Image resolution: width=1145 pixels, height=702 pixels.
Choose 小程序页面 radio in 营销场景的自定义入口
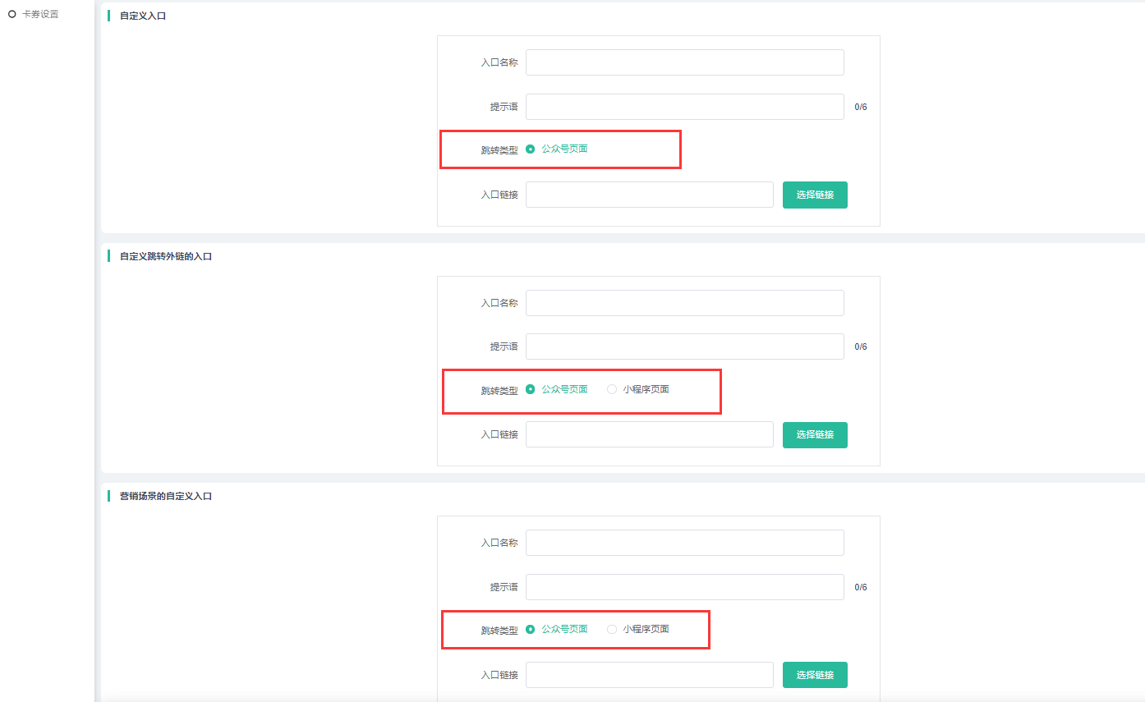click(x=612, y=629)
